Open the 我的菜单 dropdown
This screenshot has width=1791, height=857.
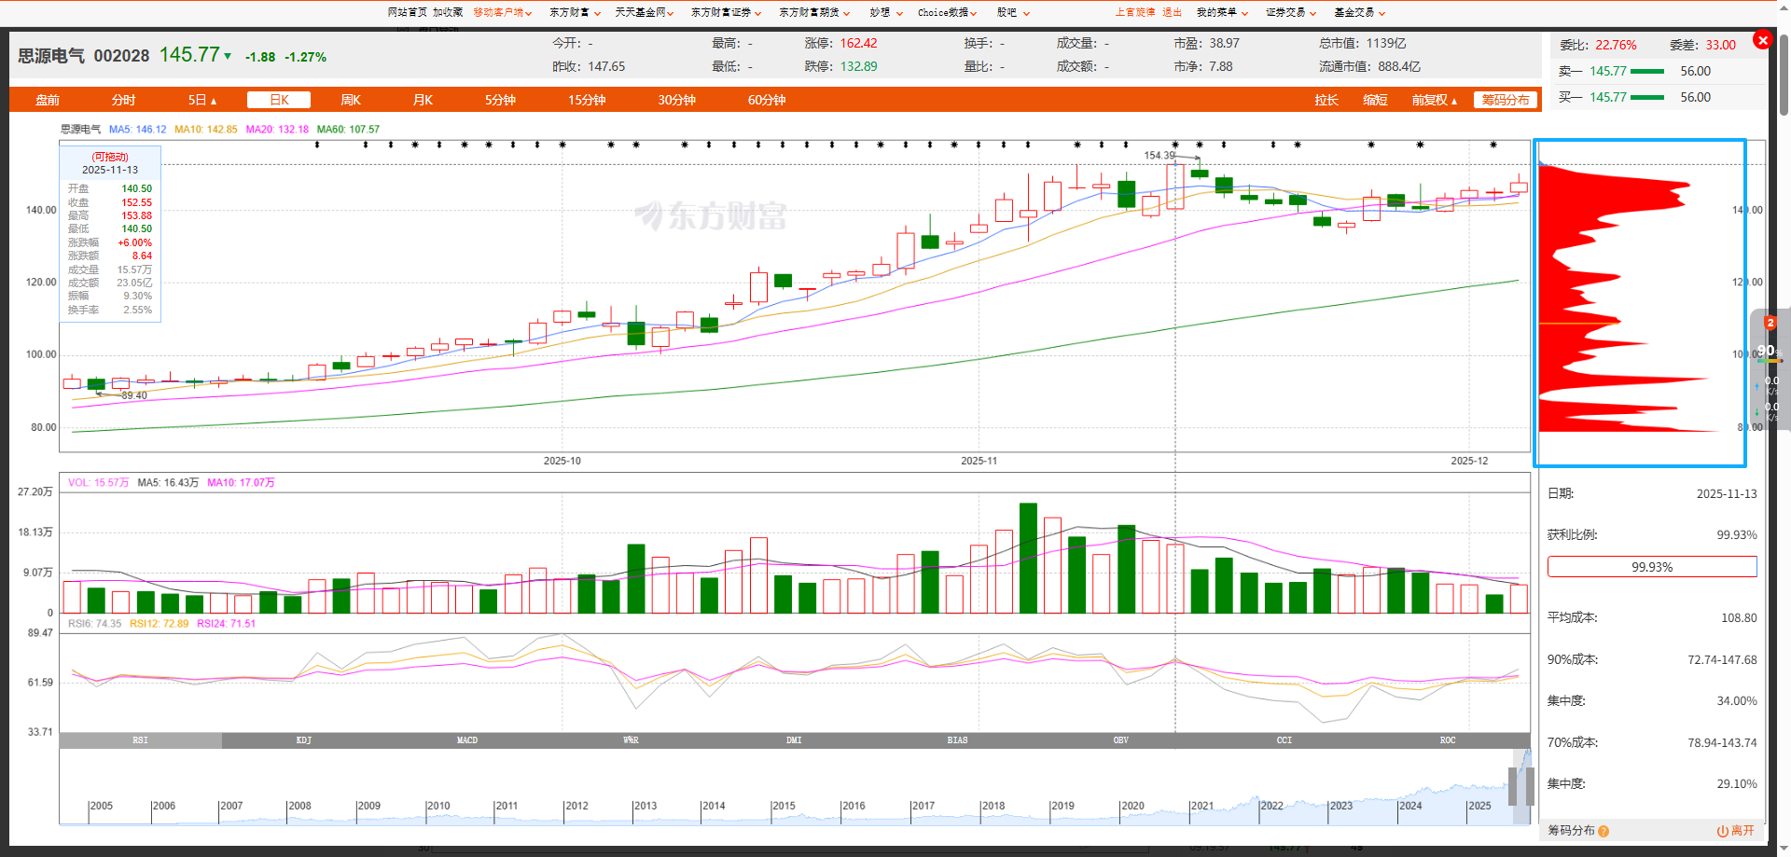[1222, 12]
